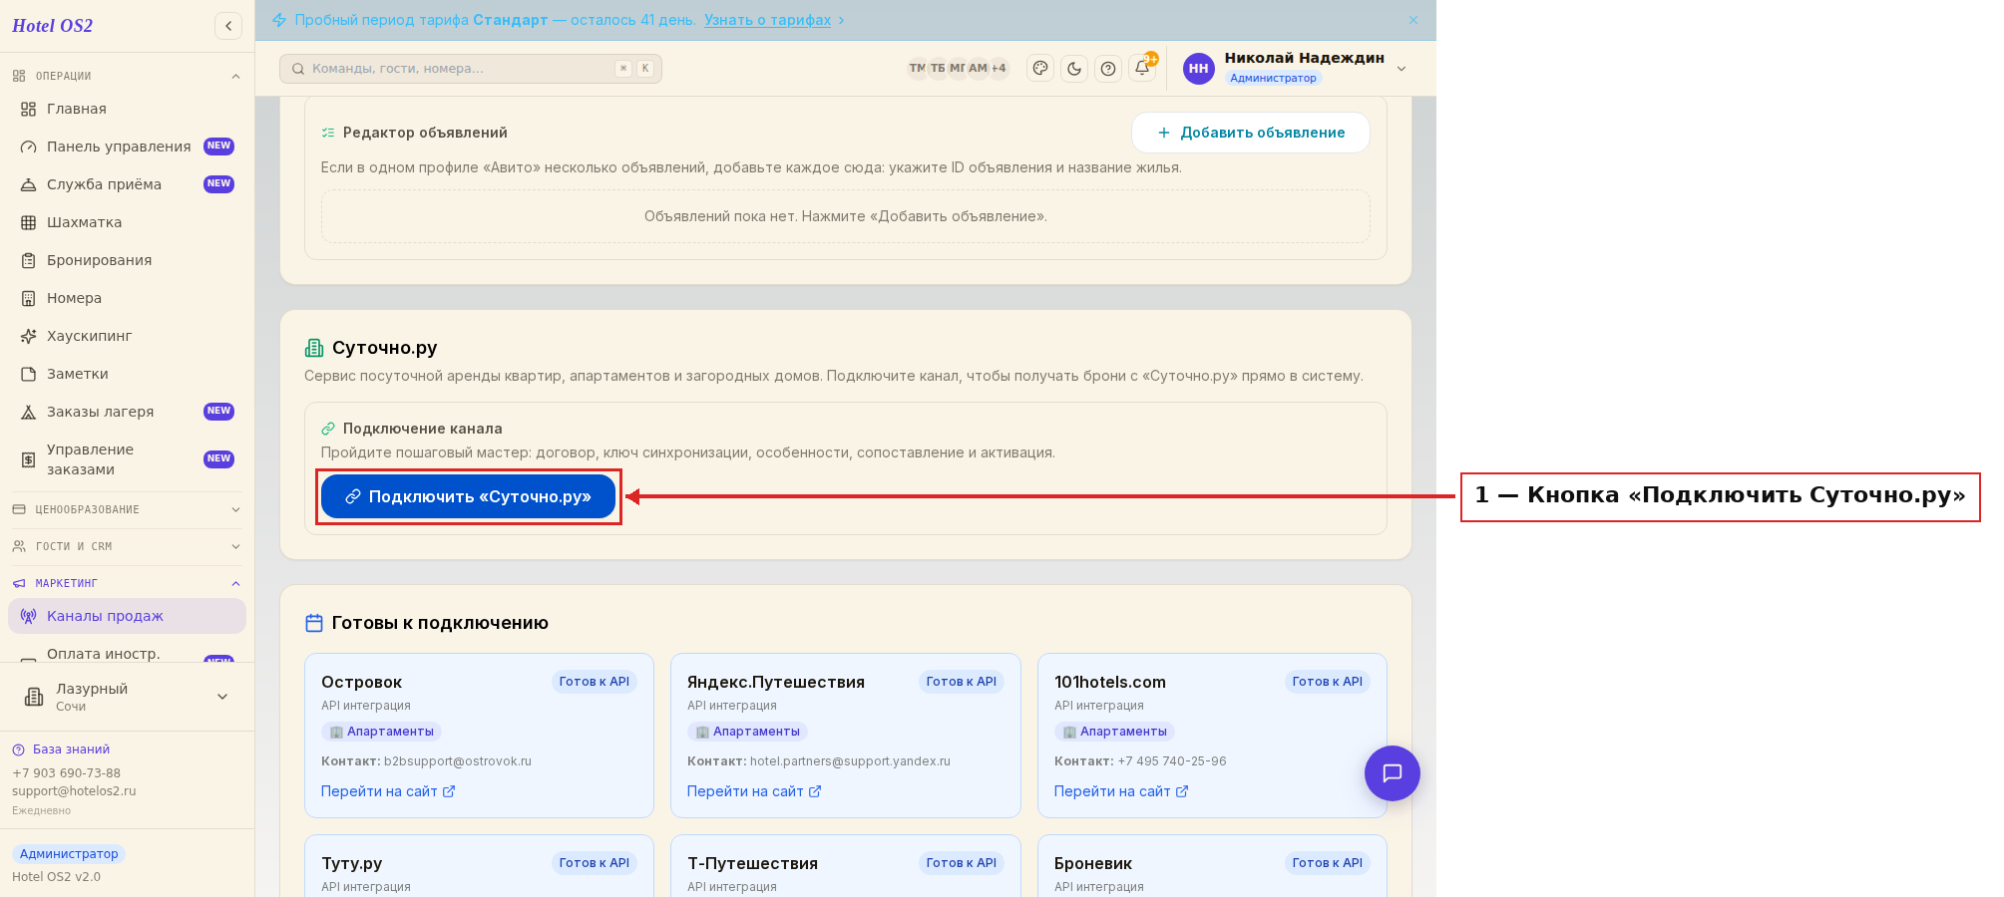This screenshot has height=897, width=2004.
Task: Open the Лазурный Сочи property switcher
Action: coord(127,697)
